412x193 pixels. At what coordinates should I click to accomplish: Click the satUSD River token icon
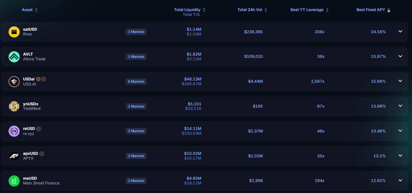click(x=14, y=32)
